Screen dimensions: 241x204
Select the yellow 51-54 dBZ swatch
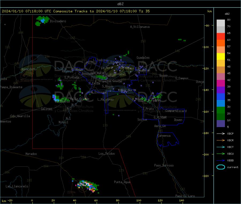221,57
